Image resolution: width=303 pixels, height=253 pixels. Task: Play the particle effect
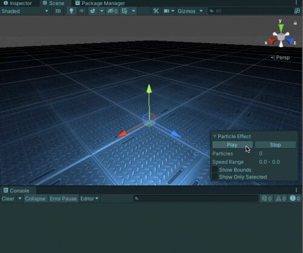pos(232,145)
